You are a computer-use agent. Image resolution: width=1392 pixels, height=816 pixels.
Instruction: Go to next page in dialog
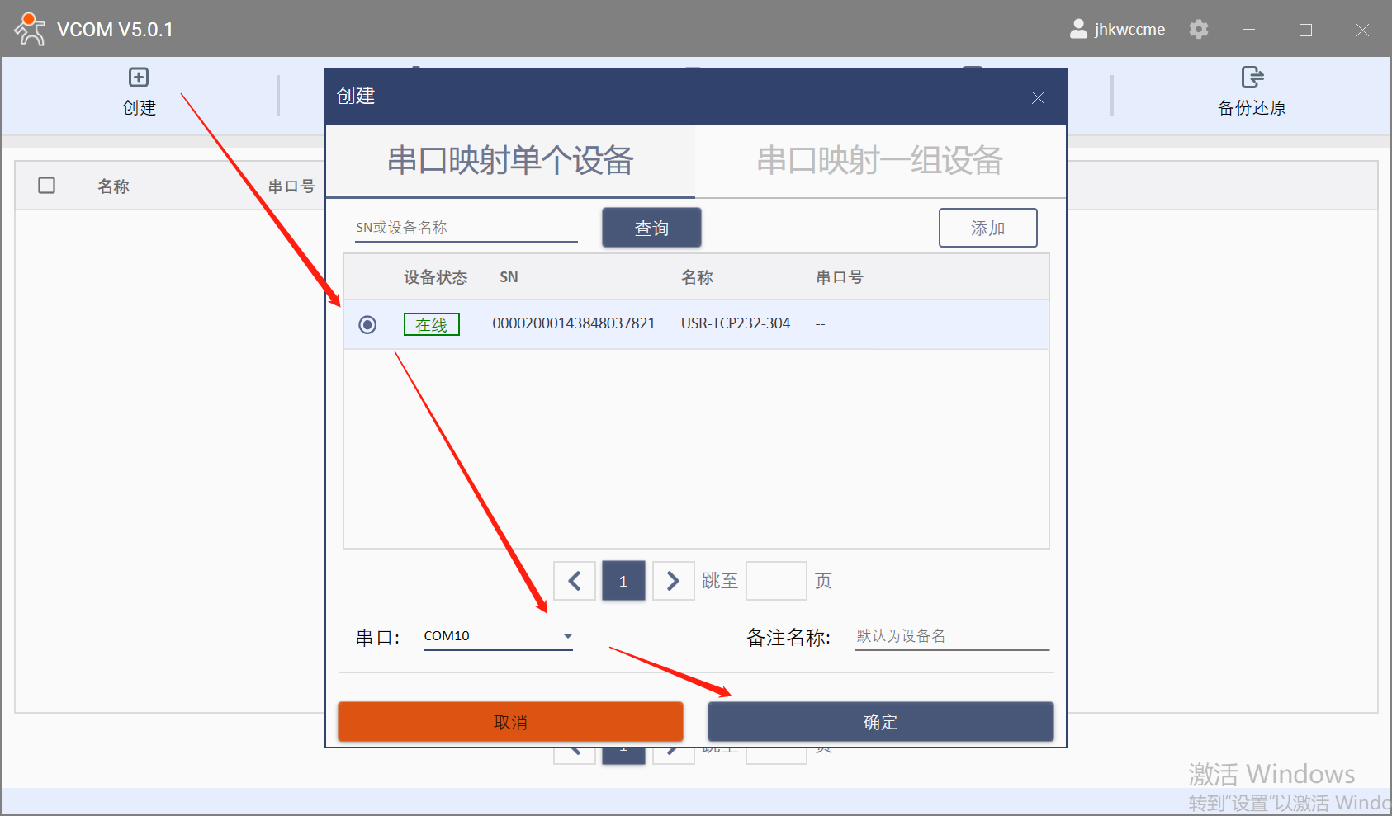[x=673, y=581]
